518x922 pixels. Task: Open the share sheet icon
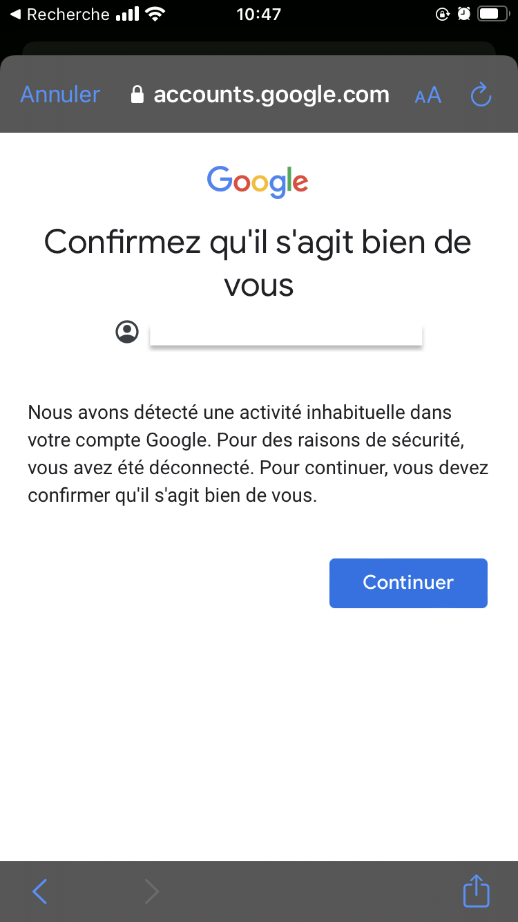point(476,891)
